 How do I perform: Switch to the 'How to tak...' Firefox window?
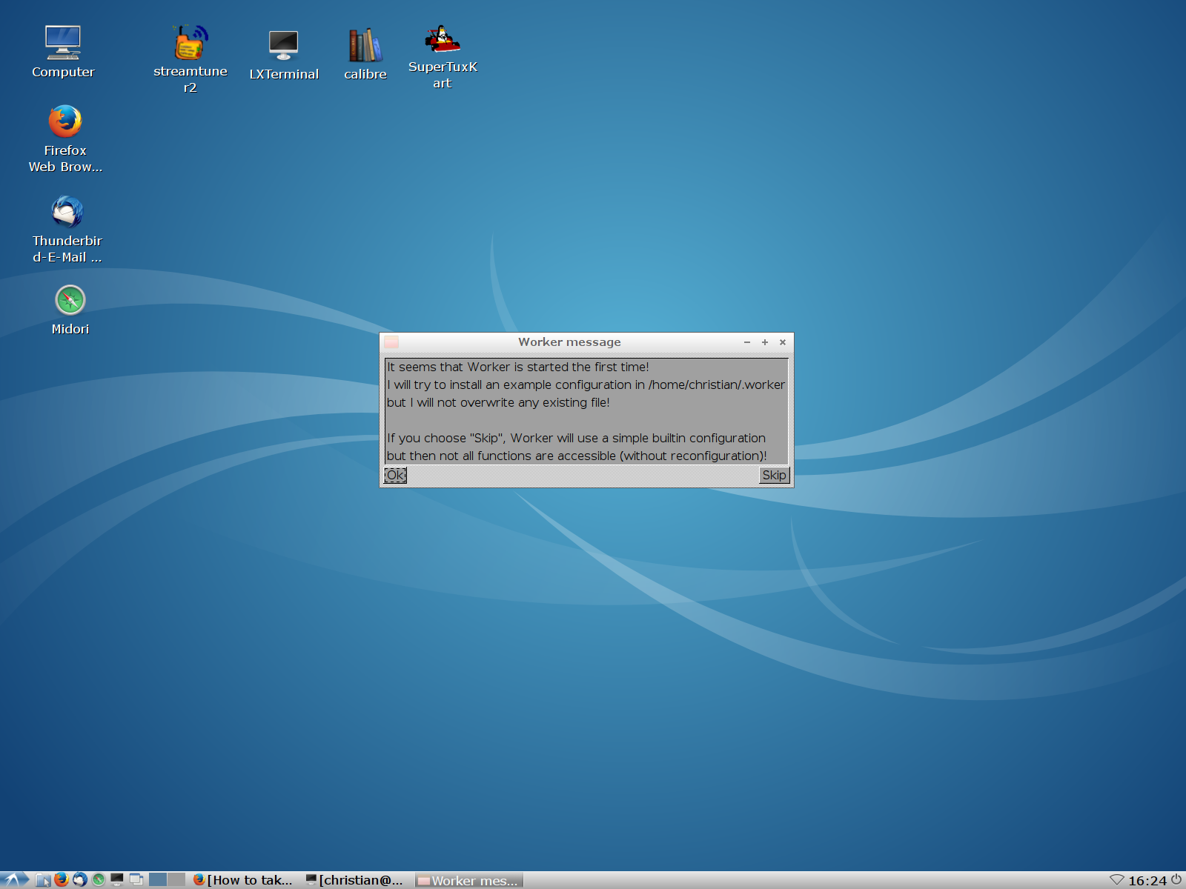click(x=243, y=880)
